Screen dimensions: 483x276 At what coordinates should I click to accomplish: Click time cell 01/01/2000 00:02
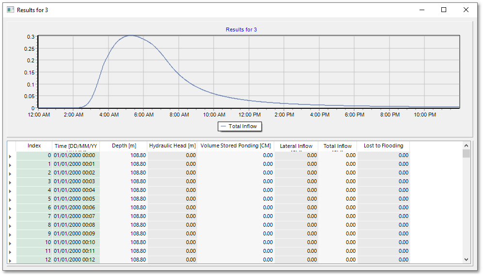coord(76,173)
